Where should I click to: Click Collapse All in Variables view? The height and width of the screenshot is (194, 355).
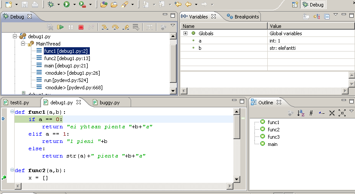tap(327, 17)
